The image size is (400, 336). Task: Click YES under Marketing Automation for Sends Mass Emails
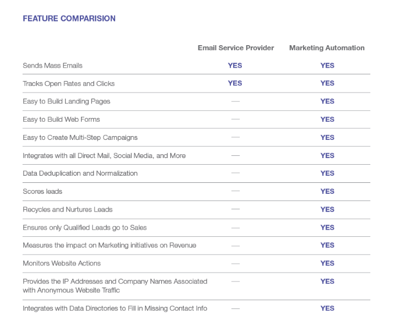pyautogui.click(x=327, y=66)
